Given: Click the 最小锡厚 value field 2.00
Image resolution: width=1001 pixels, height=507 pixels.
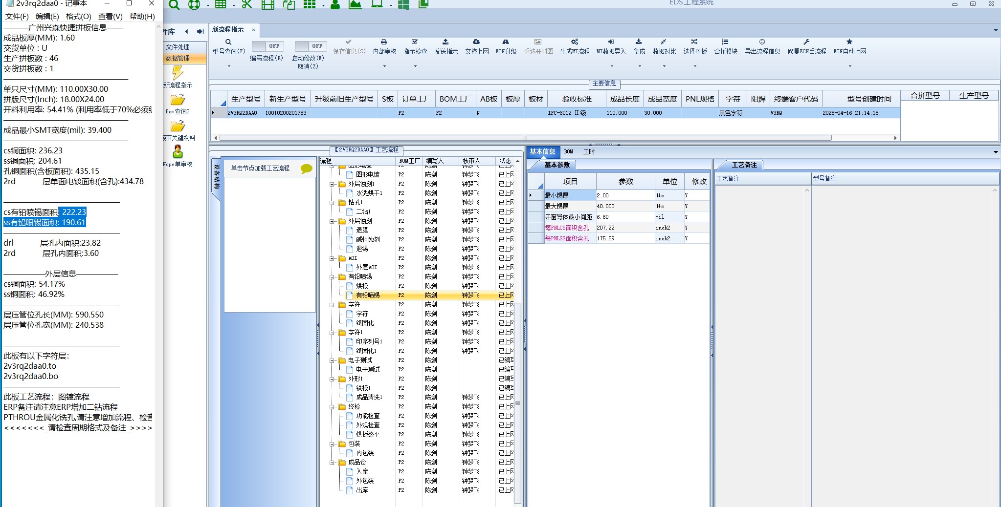Looking at the screenshot, I should click(625, 195).
